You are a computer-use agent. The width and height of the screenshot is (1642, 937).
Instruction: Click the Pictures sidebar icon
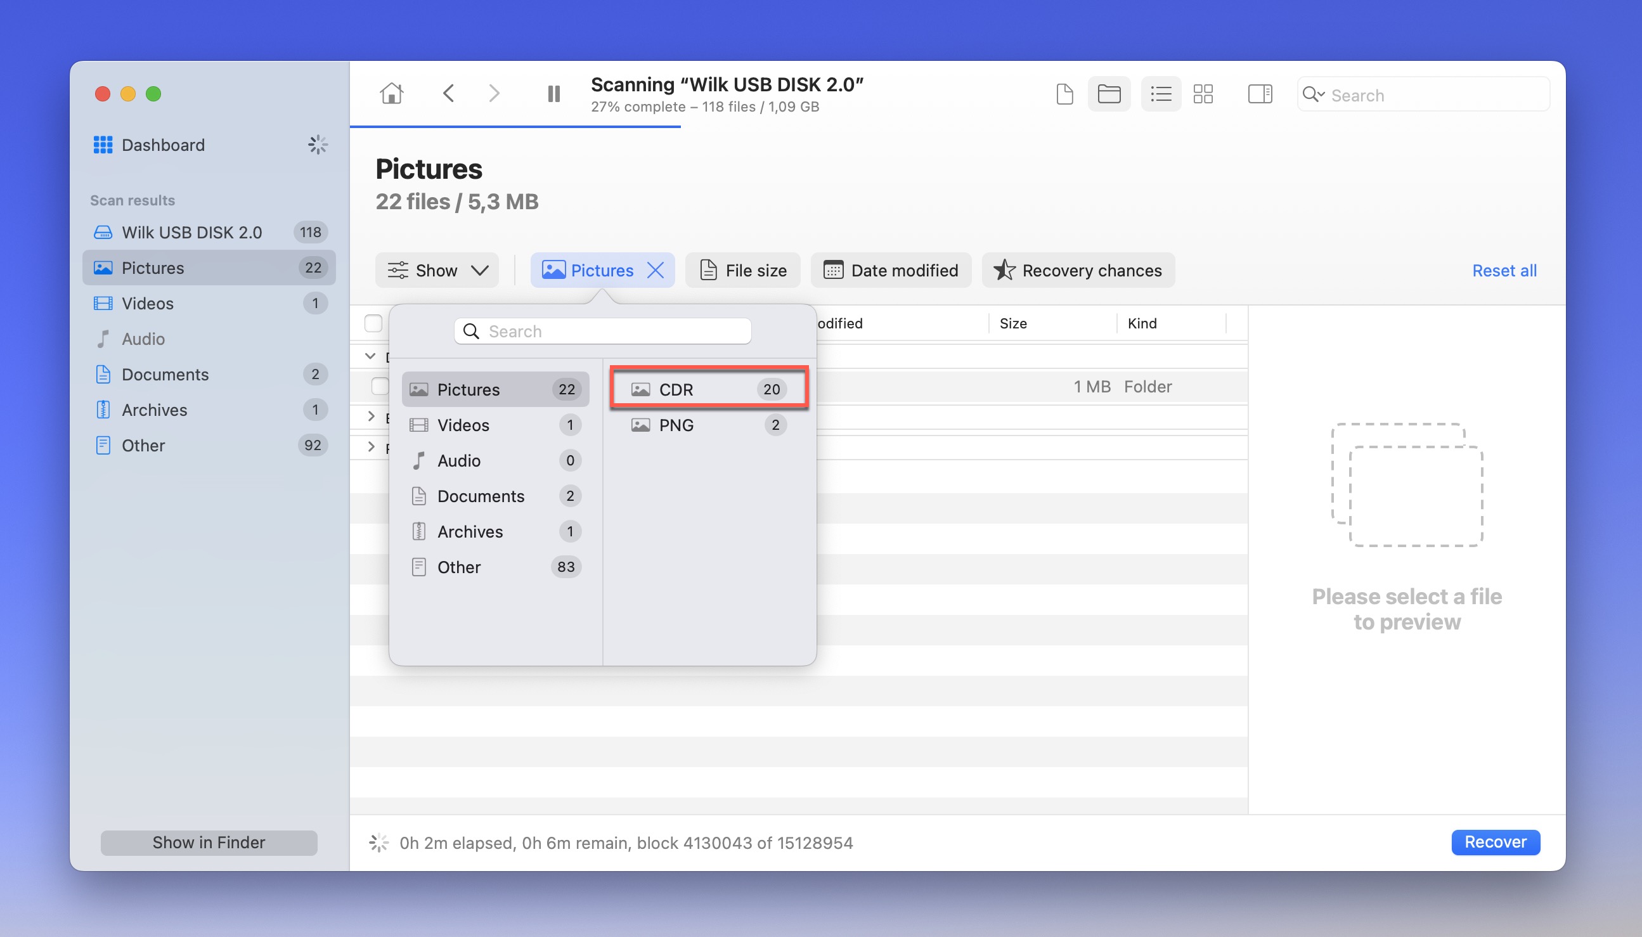tap(103, 268)
